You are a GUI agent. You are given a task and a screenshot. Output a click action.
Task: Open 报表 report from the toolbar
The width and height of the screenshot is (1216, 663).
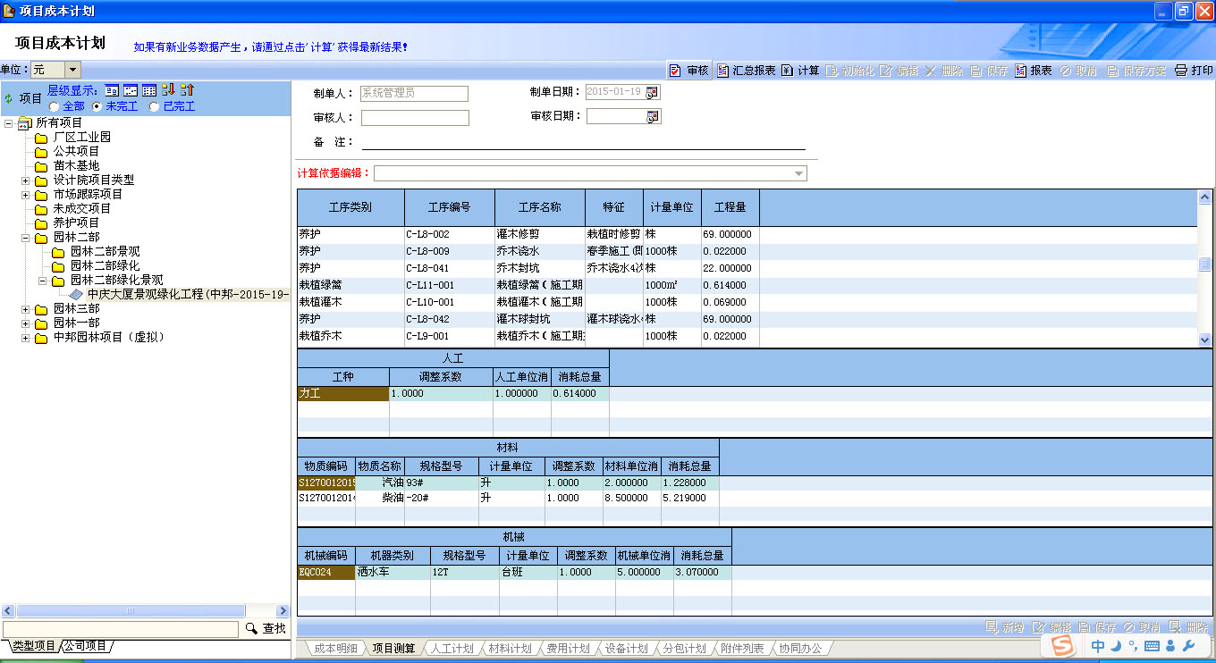[x=1033, y=71]
